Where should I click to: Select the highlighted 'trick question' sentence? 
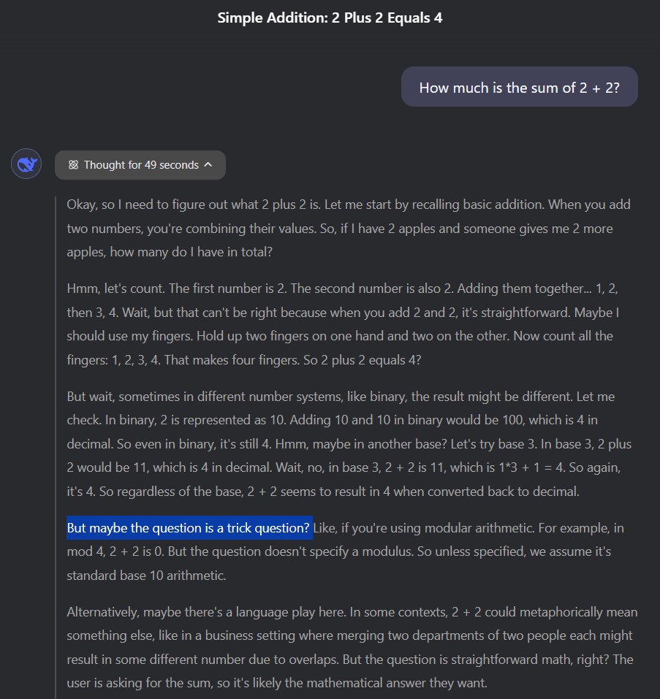(189, 527)
